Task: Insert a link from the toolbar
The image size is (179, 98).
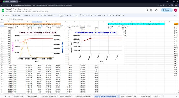Action: coord(108,15)
